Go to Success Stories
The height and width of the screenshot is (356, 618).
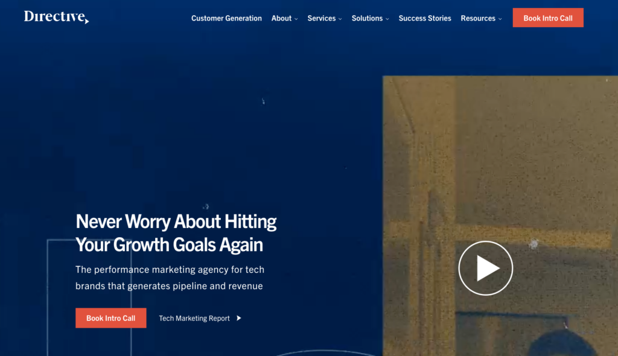(x=425, y=18)
